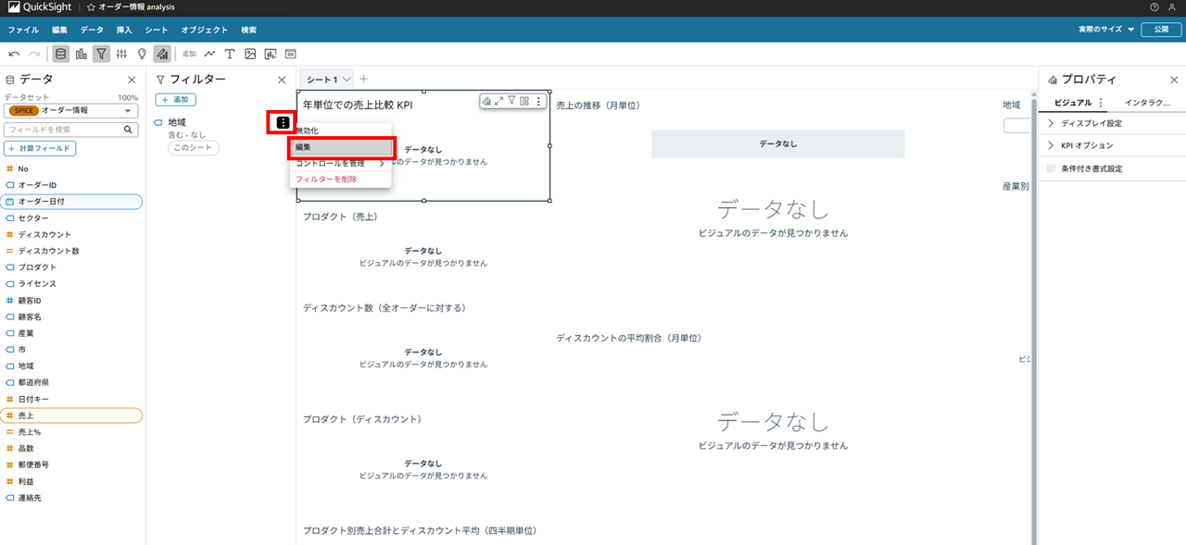
Task: Click the このシート scope badge
Action: tap(194, 148)
